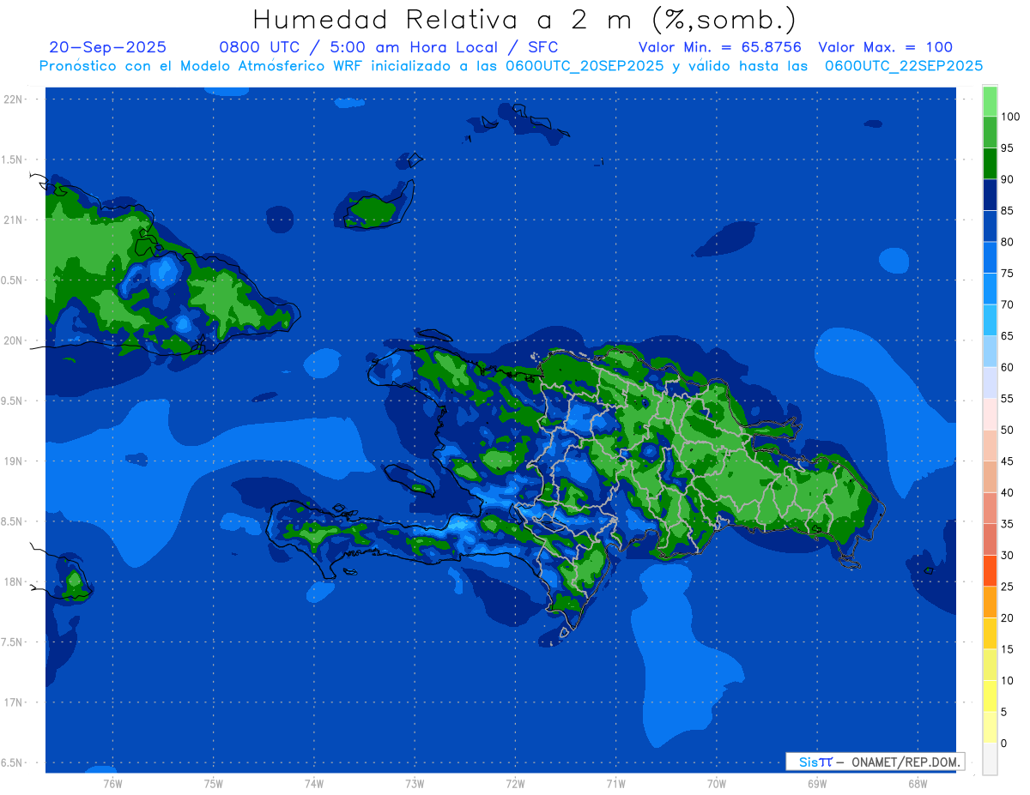Click the '100' value on the color scale
This screenshot has width=1030, height=795.
tap(1009, 117)
